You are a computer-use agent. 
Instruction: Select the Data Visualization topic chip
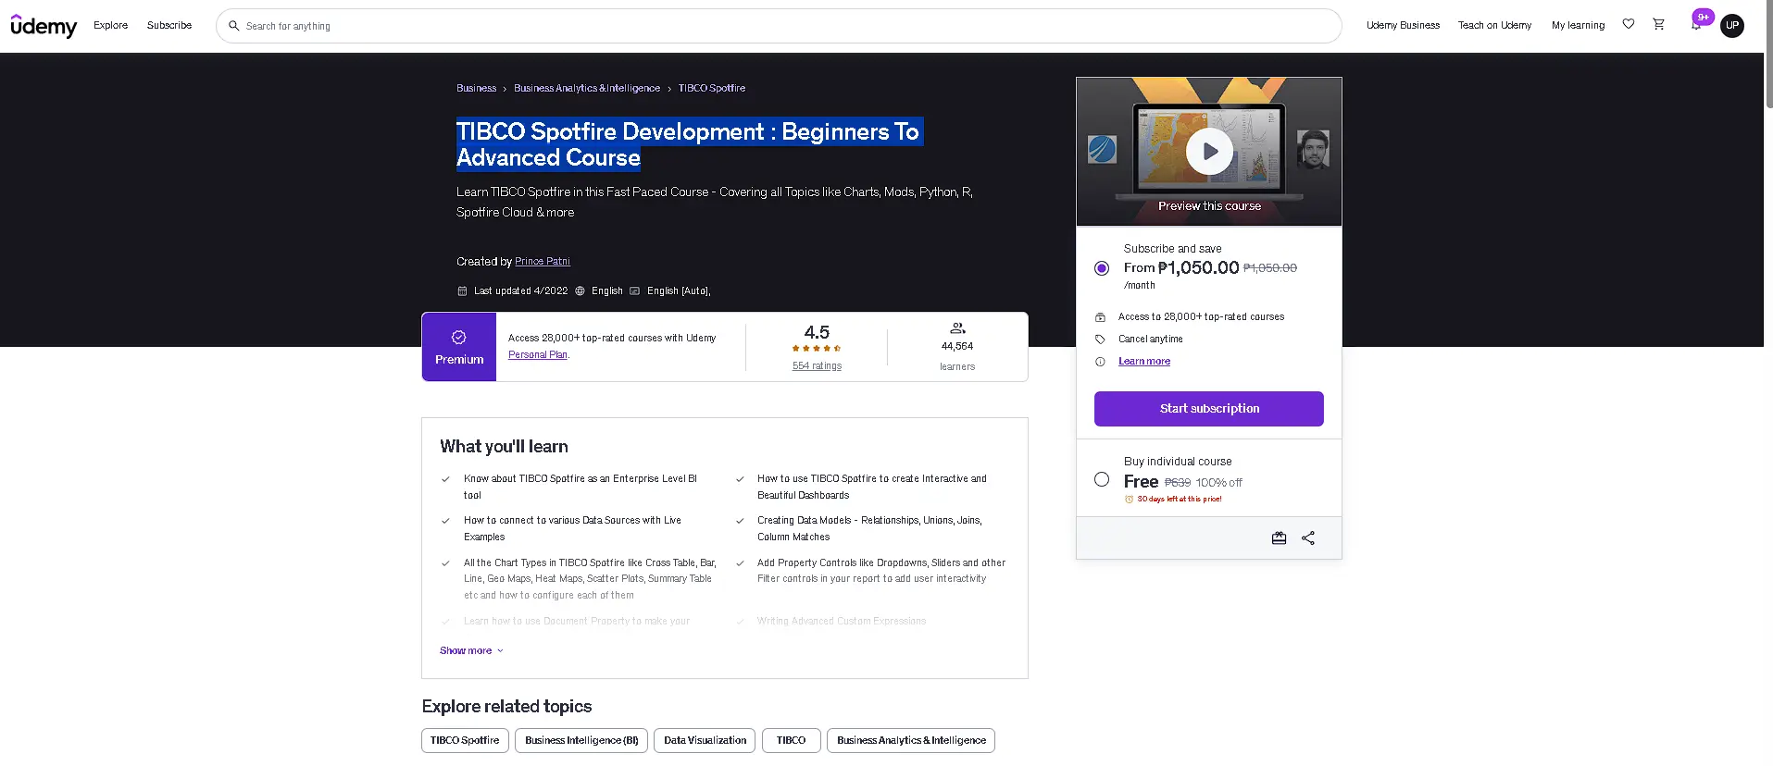[705, 741]
